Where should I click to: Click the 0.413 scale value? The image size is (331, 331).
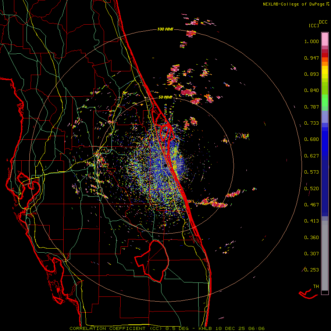point(312,221)
